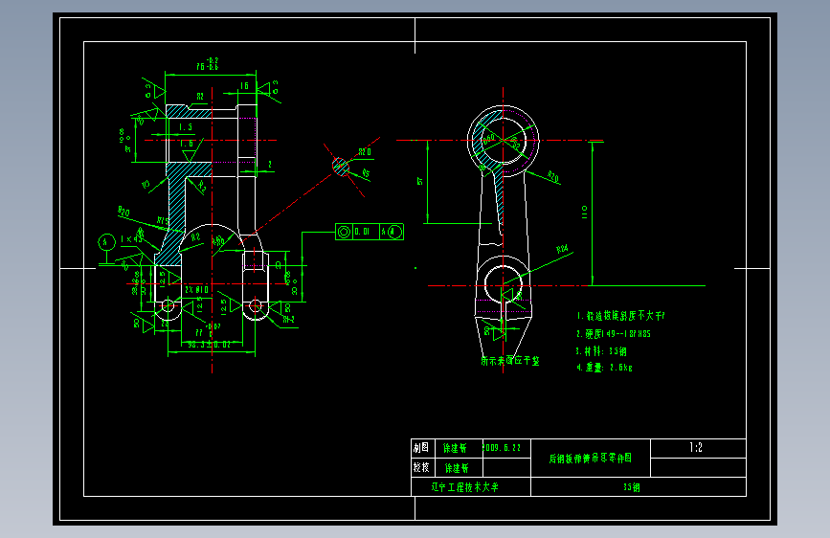Click the datum A circle symbol at left
The width and height of the screenshot is (830, 538).
click(106, 242)
